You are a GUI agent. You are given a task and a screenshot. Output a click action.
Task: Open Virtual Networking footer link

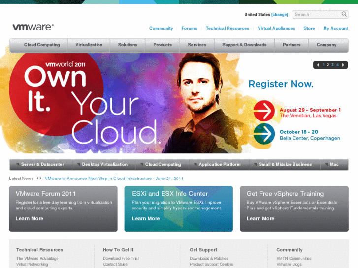(32, 264)
